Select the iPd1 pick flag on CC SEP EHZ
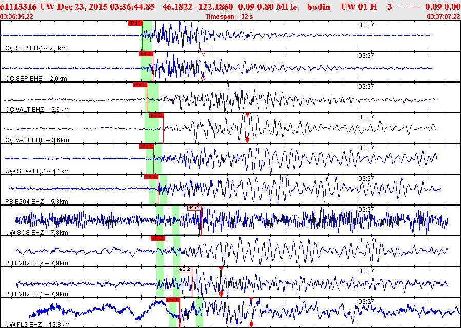Image resolution: width=461 pixels, height=328 pixels. [135, 23]
